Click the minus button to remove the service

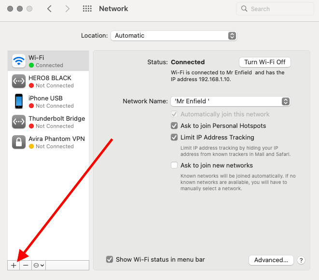coord(26,265)
